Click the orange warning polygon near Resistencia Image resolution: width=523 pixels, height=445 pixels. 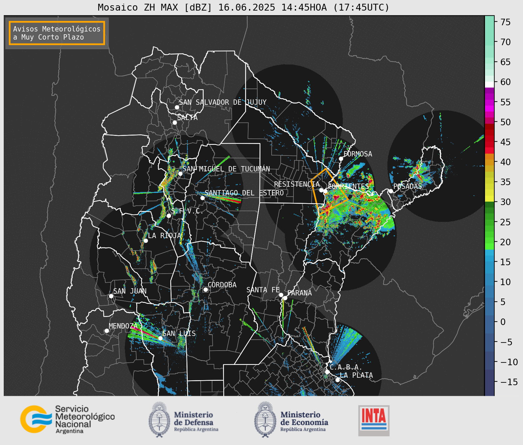tap(329, 192)
